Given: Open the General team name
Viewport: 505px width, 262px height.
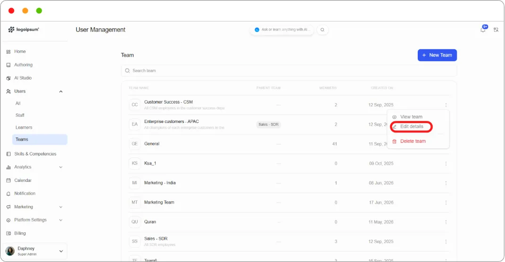Looking at the screenshot, I should point(152,144).
